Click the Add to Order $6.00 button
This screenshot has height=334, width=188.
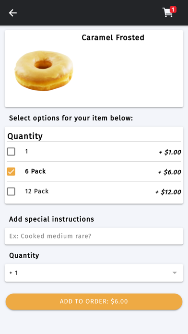pos(94,302)
